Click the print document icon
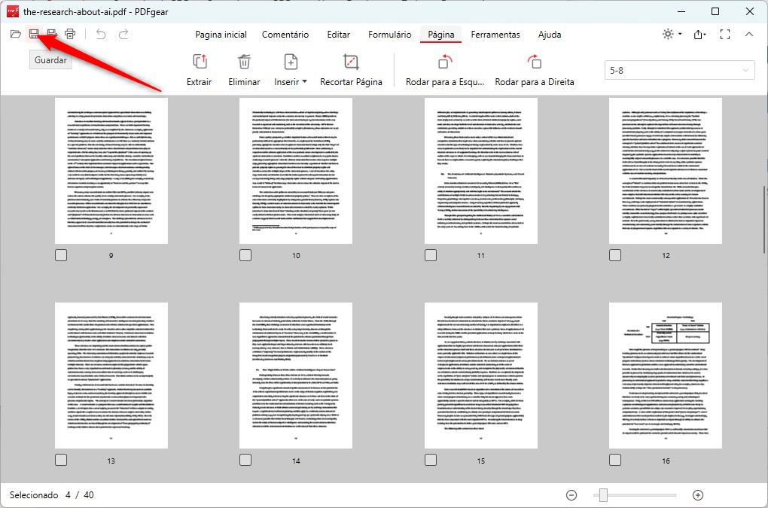The height and width of the screenshot is (508, 768). pyautogui.click(x=70, y=33)
